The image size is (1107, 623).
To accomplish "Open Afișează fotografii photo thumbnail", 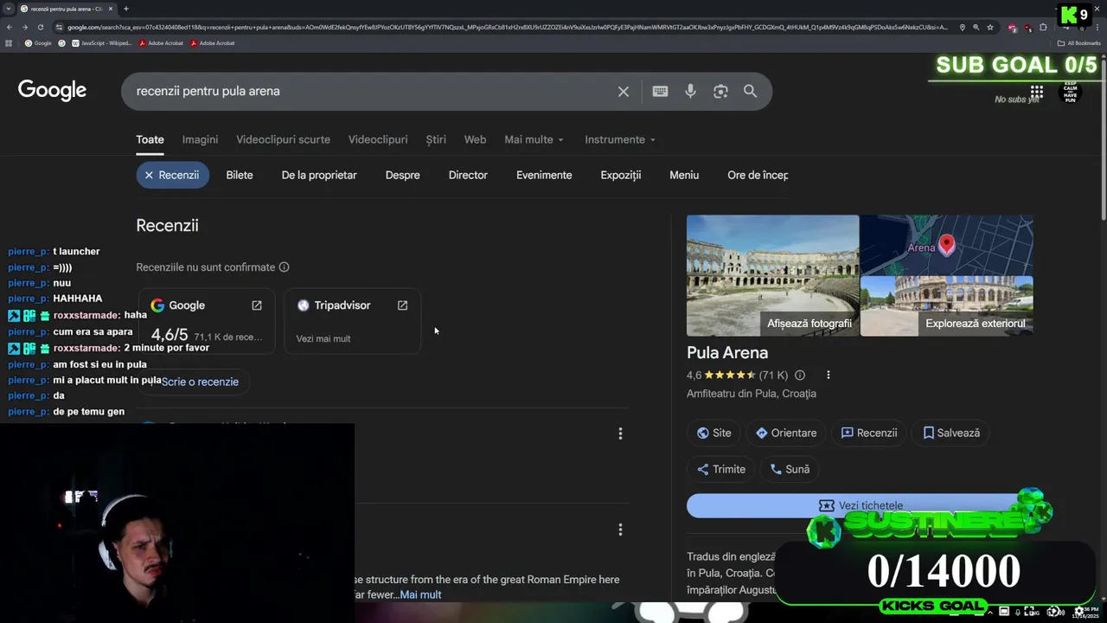I will pyautogui.click(x=772, y=275).
